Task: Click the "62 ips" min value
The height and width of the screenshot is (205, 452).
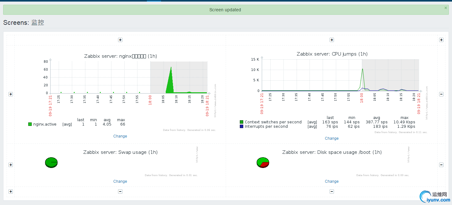Action: tap(354, 127)
